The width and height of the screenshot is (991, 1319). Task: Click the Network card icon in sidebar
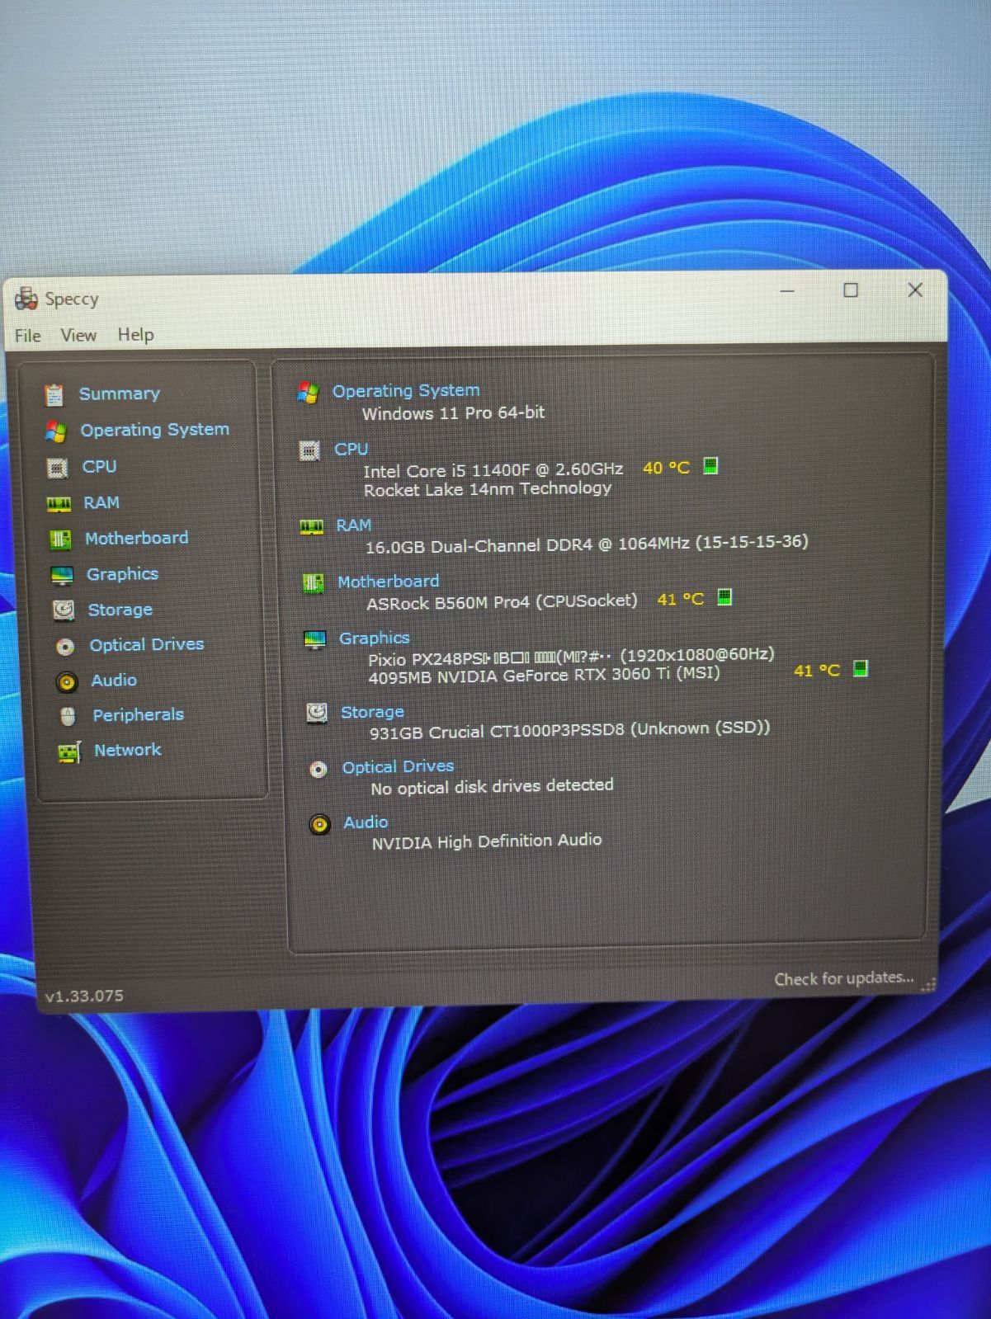click(x=68, y=752)
